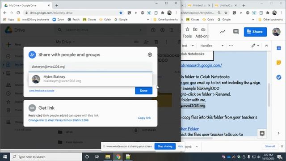Open Zoom bookmark

pos(59,20)
